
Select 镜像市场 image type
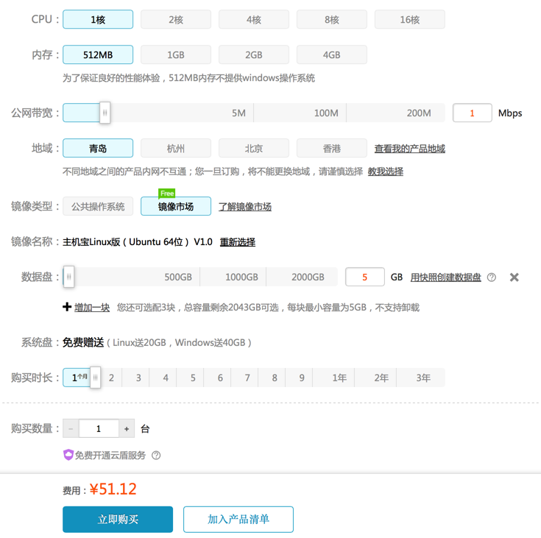(x=176, y=206)
